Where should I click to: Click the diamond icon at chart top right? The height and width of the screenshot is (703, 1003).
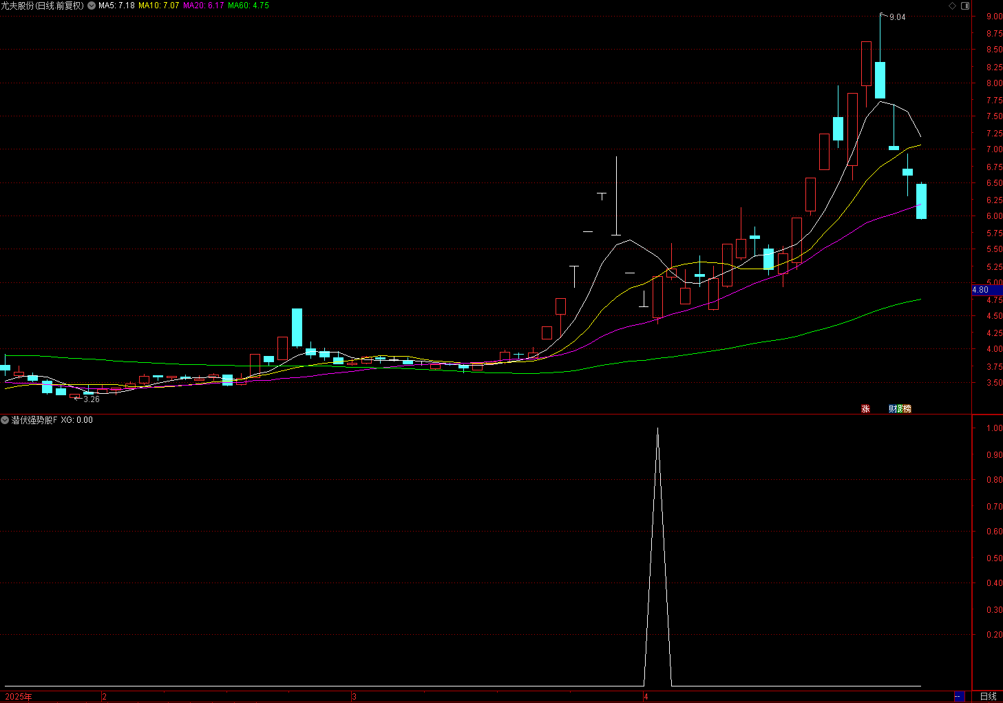tap(953, 6)
